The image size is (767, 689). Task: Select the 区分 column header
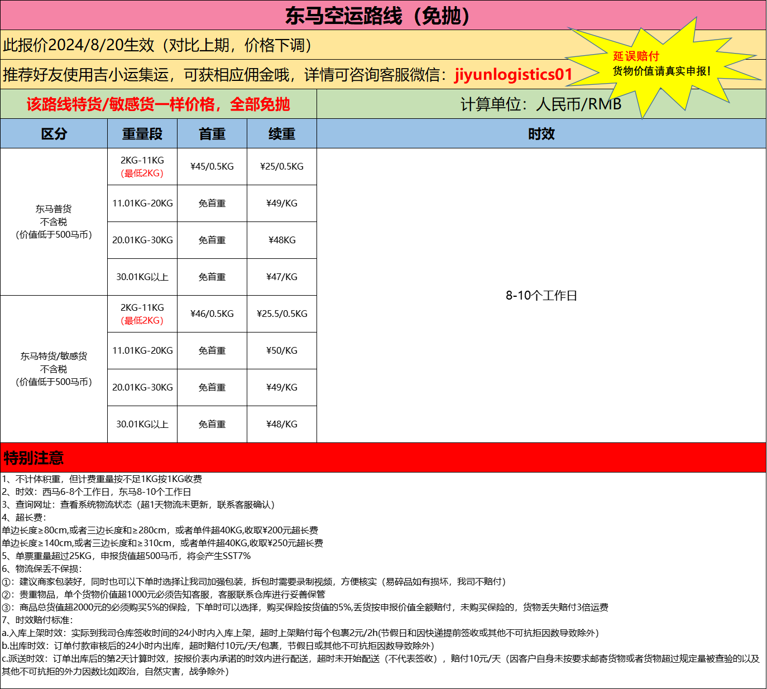click(54, 134)
